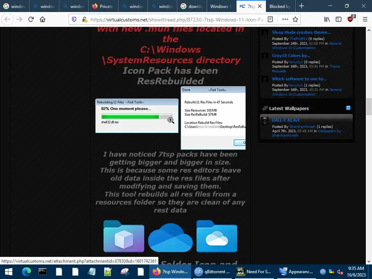The width and height of the screenshot is (372, 279).
Task: Click avatar beside DALL-E AI Art post
Action: coord(265,120)
